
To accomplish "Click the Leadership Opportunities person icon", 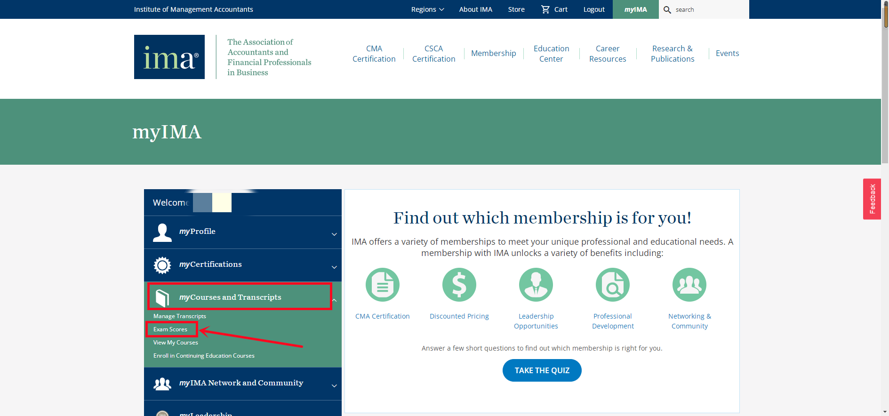I will pyautogui.click(x=536, y=285).
